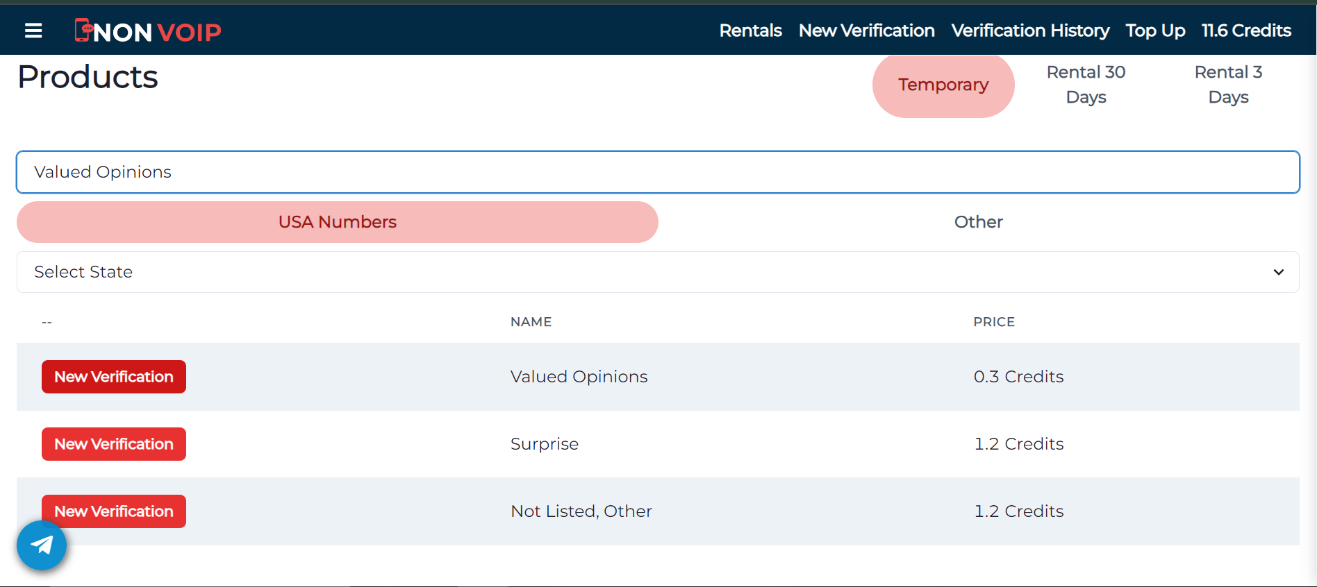Select the Temporary tab
Image resolution: width=1317 pixels, height=587 pixels.
click(x=943, y=85)
